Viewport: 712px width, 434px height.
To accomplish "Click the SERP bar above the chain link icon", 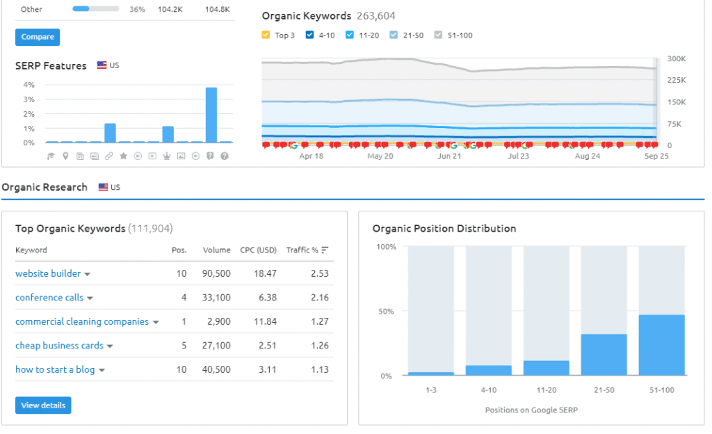I will 111,133.
